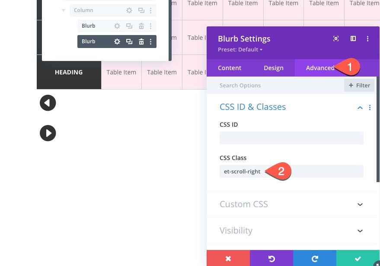Undo last change with purple undo icon
Viewport: 380px width, 266px height.
coord(271,259)
